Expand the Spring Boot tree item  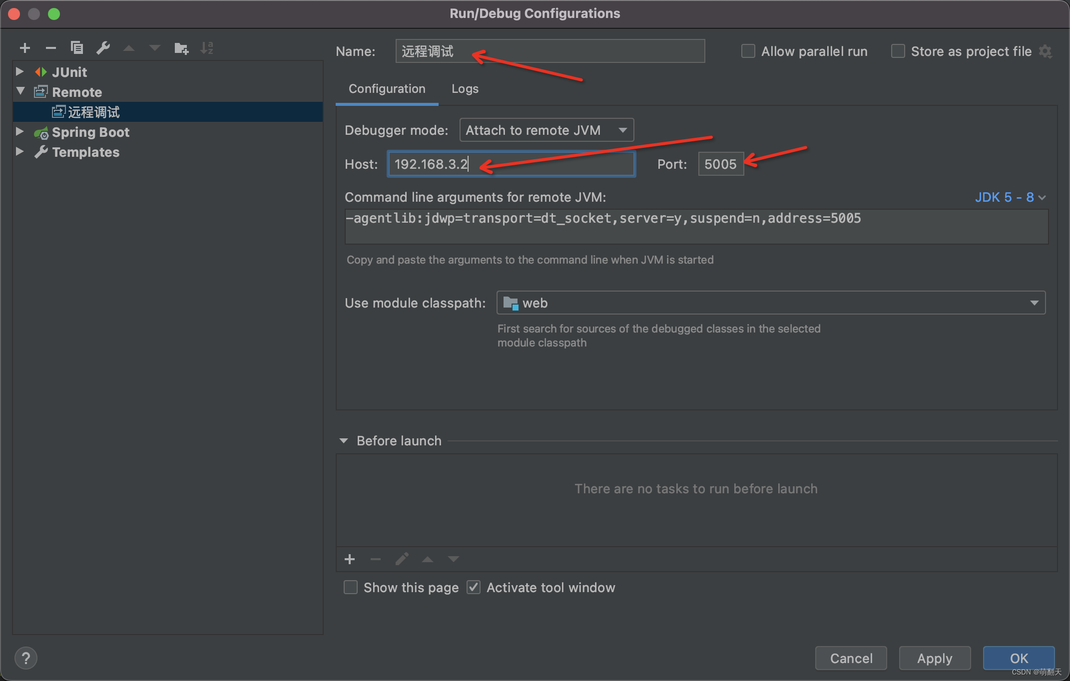coord(20,132)
